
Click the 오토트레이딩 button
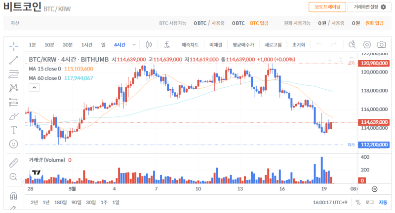pyautogui.click(x=327, y=7)
